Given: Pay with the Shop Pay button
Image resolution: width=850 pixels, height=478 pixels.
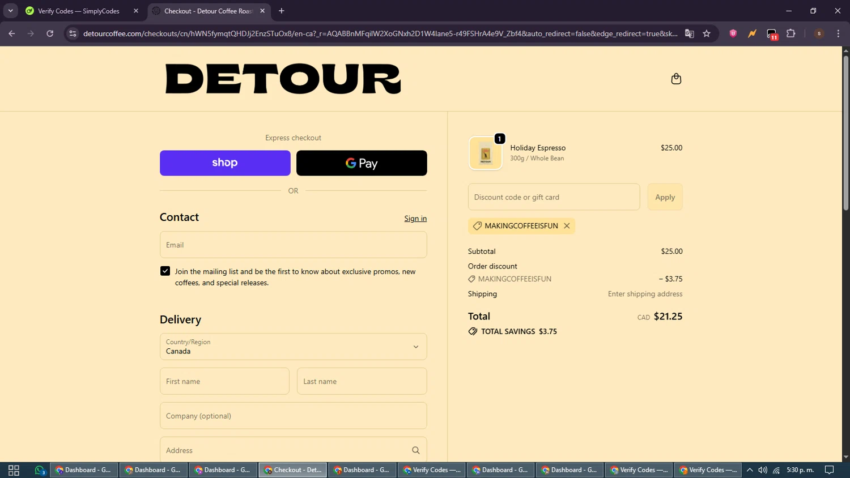Looking at the screenshot, I should tap(225, 163).
